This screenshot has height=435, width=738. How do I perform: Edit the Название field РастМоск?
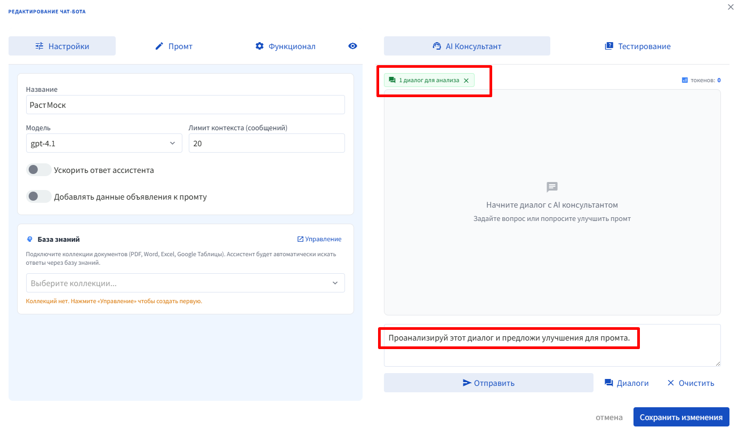coord(186,105)
